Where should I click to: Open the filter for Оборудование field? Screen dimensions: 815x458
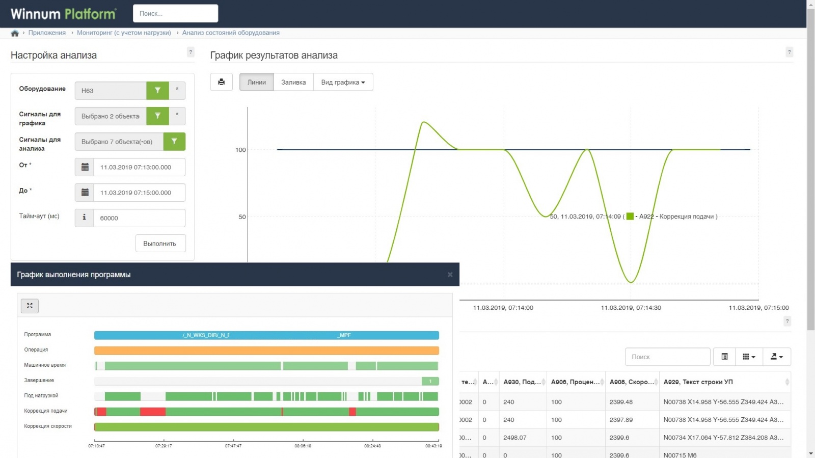tap(157, 91)
